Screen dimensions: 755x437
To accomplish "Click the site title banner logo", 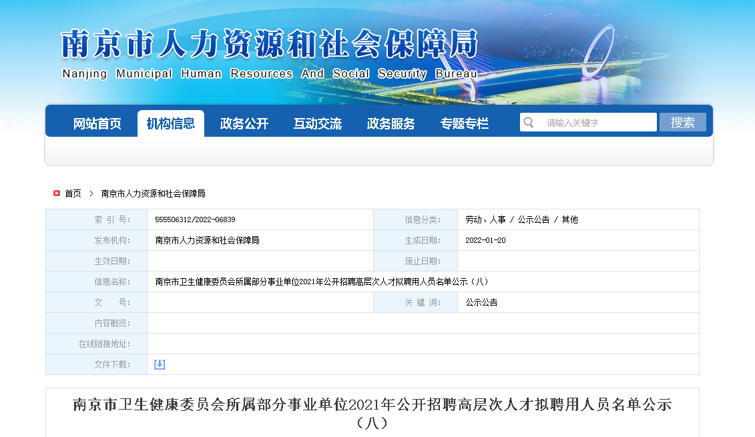I will click(x=270, y=44).
